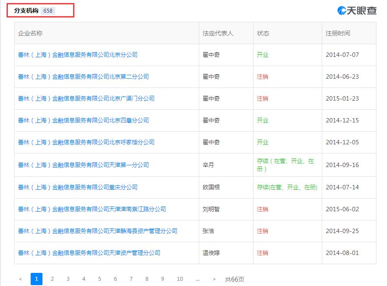Go to page 5
The height and width of the screenshot is (286, 387).
pos(100,279)
